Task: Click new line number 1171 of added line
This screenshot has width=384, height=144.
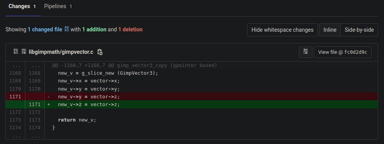Action: click(35, 105)
